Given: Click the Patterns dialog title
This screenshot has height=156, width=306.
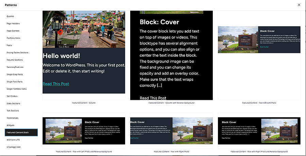Looking at the screenshot, I should (11, 5).
